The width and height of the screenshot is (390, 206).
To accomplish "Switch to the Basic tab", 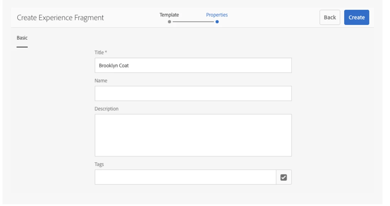I will pos(22,38).
